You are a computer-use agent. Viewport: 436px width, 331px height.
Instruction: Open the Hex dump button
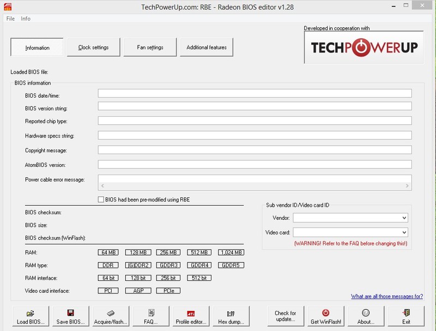click(x=231, y=316)
